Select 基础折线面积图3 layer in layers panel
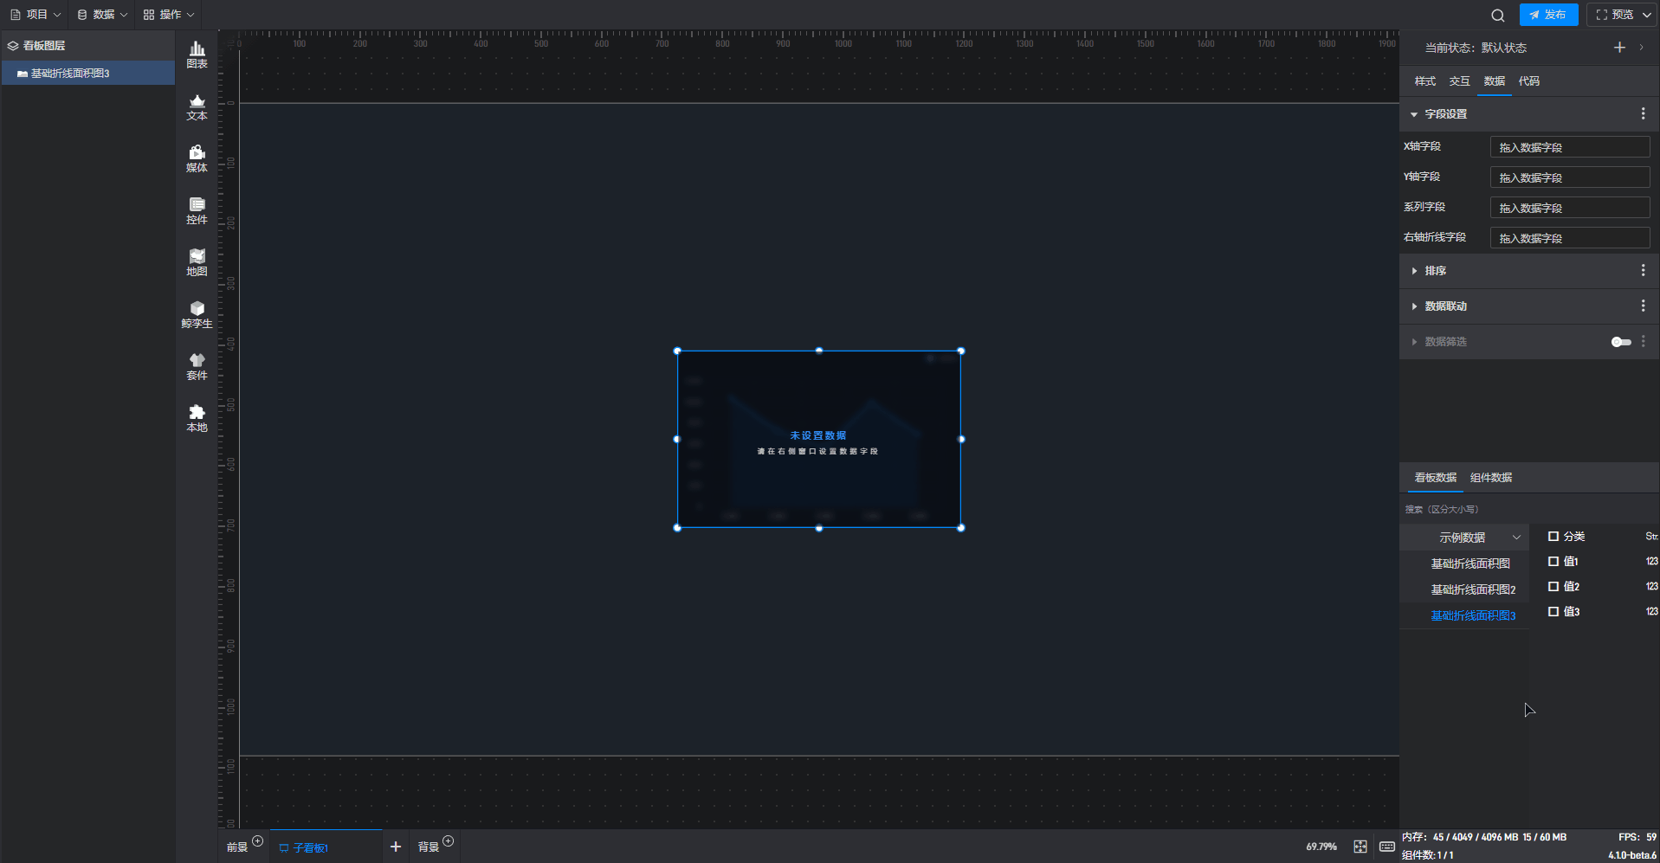Viewport: 1660px width, 863px height. (x=87, y=74)
